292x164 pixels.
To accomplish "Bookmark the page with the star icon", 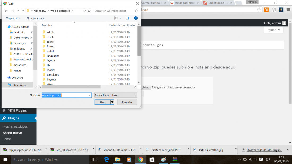I will tap(259, 10).
